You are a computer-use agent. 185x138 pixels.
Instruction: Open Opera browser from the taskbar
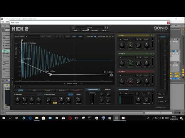[x=70, y=118]
